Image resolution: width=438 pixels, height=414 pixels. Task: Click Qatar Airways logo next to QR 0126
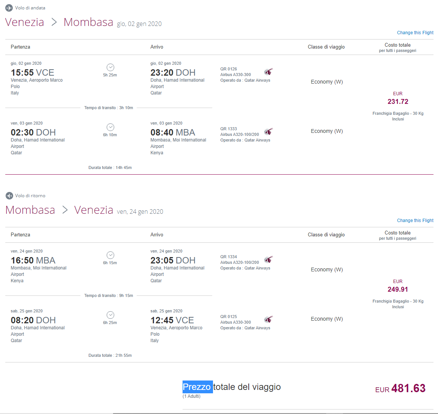(269, 72)
